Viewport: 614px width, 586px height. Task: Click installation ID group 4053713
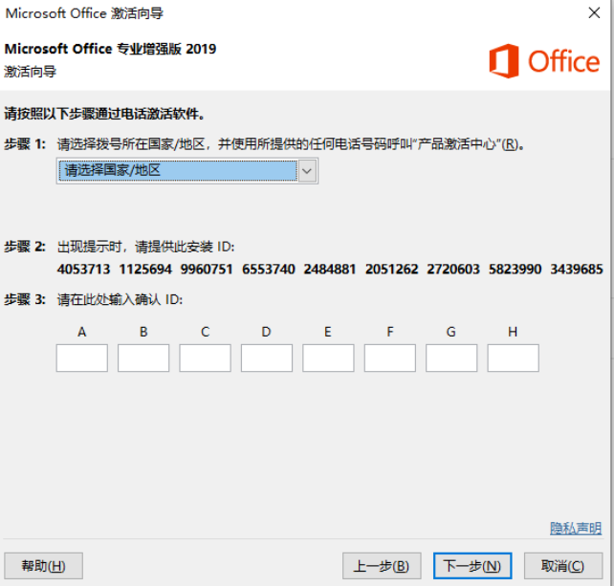[83, 270]
